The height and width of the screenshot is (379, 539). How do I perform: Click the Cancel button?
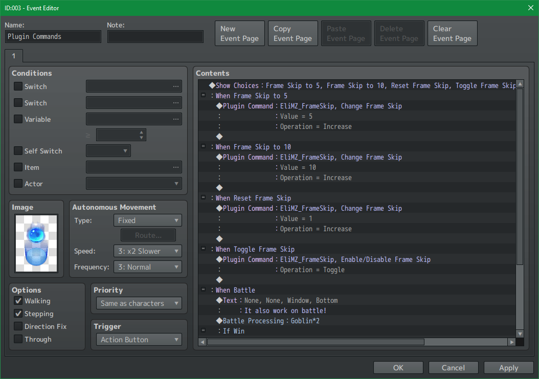coord(453,368)
